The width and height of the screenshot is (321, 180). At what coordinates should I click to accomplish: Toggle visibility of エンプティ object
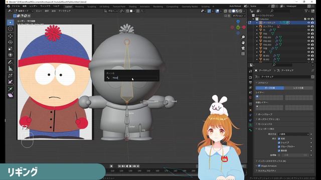click(x=308, y=26)
